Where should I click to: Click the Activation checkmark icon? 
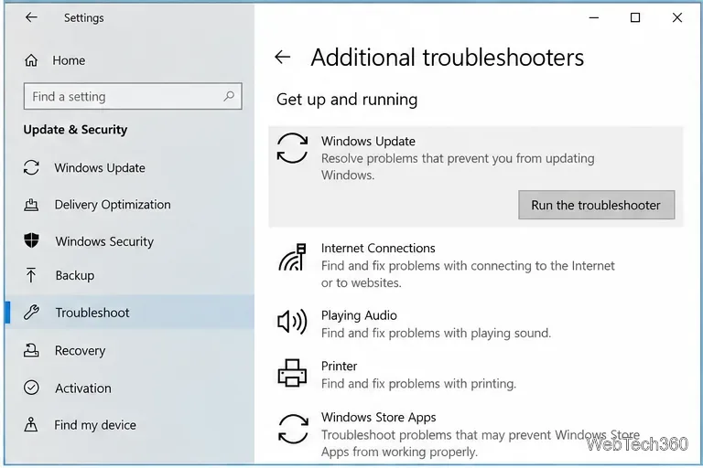[x=31, y=388]
